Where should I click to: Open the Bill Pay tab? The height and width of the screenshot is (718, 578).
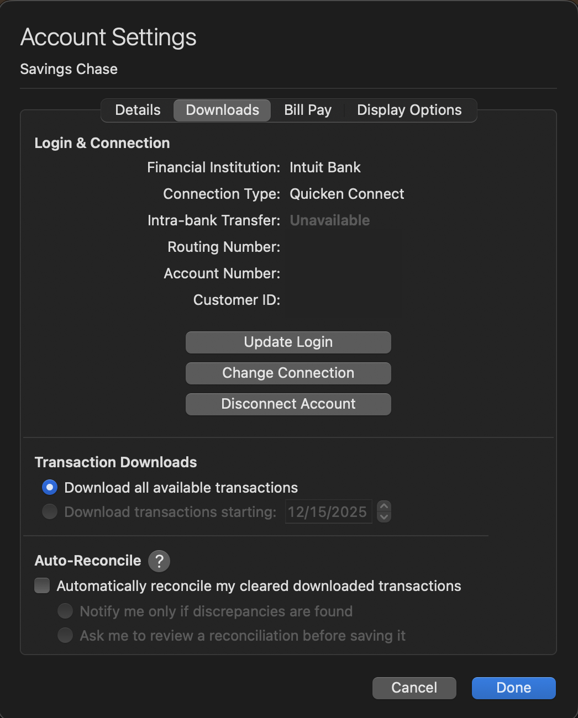pyautogui.click(x=307, y=110)
